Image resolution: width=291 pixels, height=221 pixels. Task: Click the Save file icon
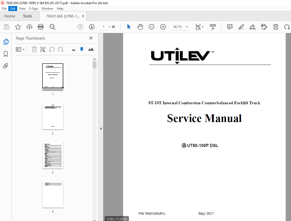[x=7, y=27]
